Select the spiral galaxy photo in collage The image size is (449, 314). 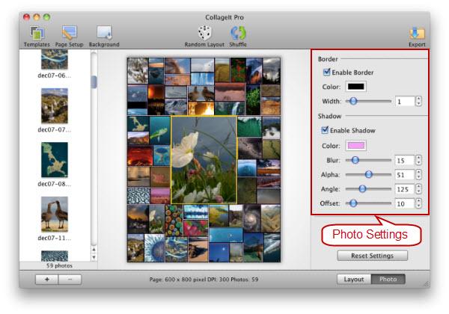tap(251, 218)
